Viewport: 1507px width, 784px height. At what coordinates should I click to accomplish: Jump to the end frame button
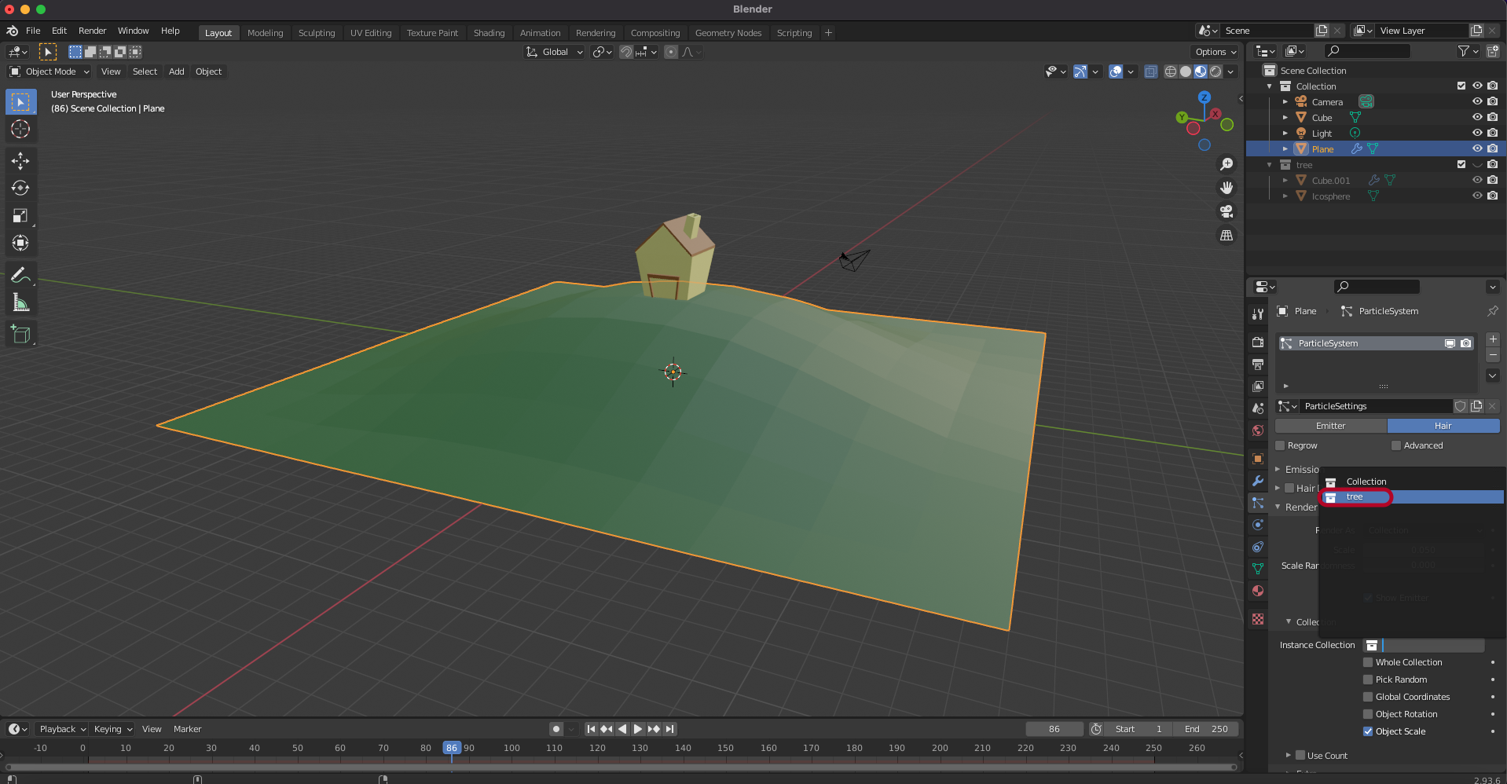(x=669, y=729)
